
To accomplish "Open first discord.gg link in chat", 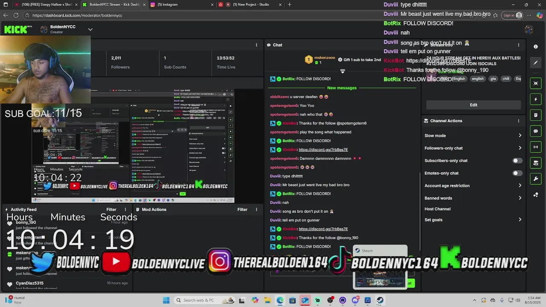I will click(x=323, y=150).
